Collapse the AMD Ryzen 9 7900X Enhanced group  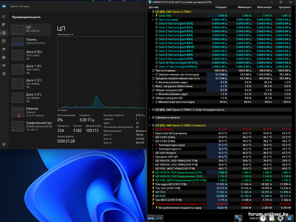click(x=149, y=125)
